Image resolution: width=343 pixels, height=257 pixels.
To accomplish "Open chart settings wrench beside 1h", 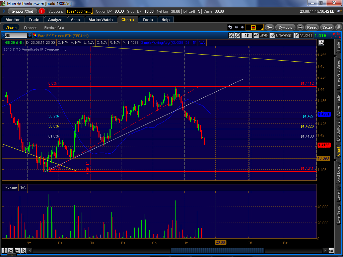I will click(237, 35).
